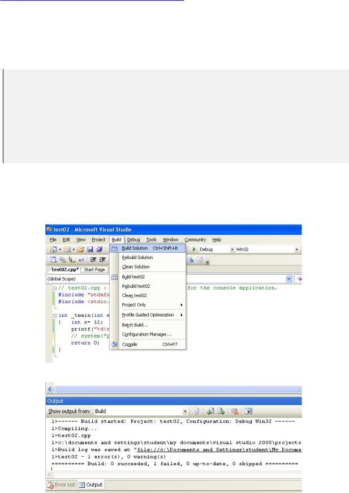Click the New Project toolbar icon
Viewport: 349px width, 493px height.
tap(53, 249)
